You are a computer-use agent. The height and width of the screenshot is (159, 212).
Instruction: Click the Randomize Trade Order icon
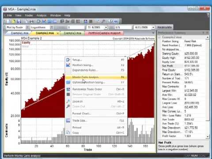(68, 89)
